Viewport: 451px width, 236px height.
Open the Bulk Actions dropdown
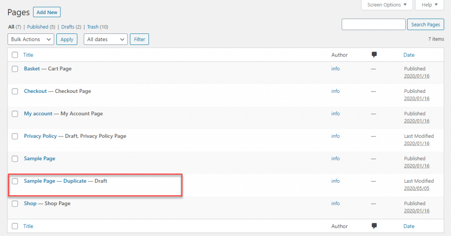31,39
